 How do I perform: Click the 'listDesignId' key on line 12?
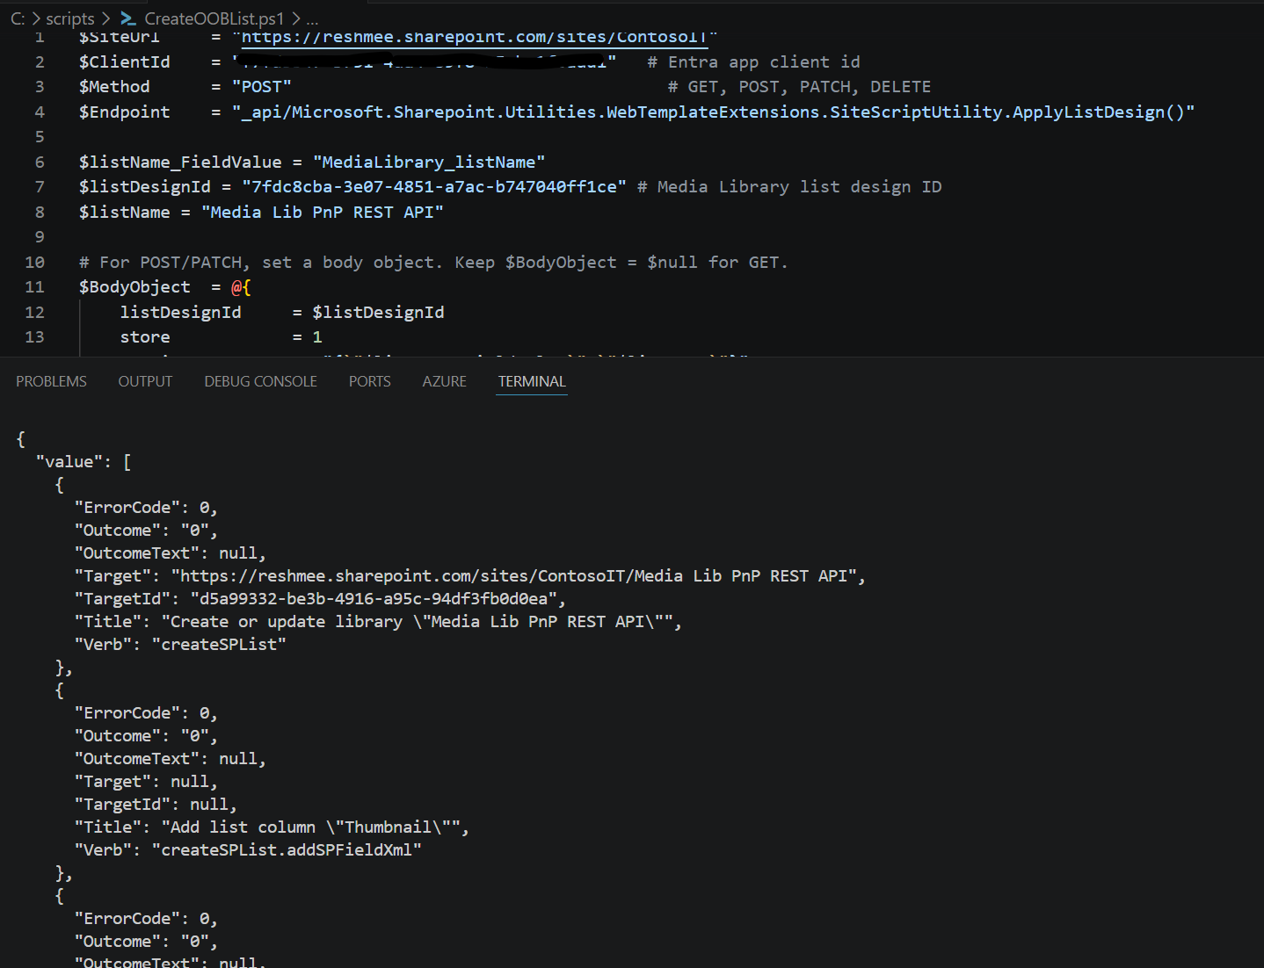coord(180,313)
